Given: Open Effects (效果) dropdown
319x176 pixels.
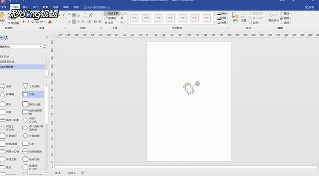Looking at the screenshot, I should pyautogui.click(x=223, y=22).
